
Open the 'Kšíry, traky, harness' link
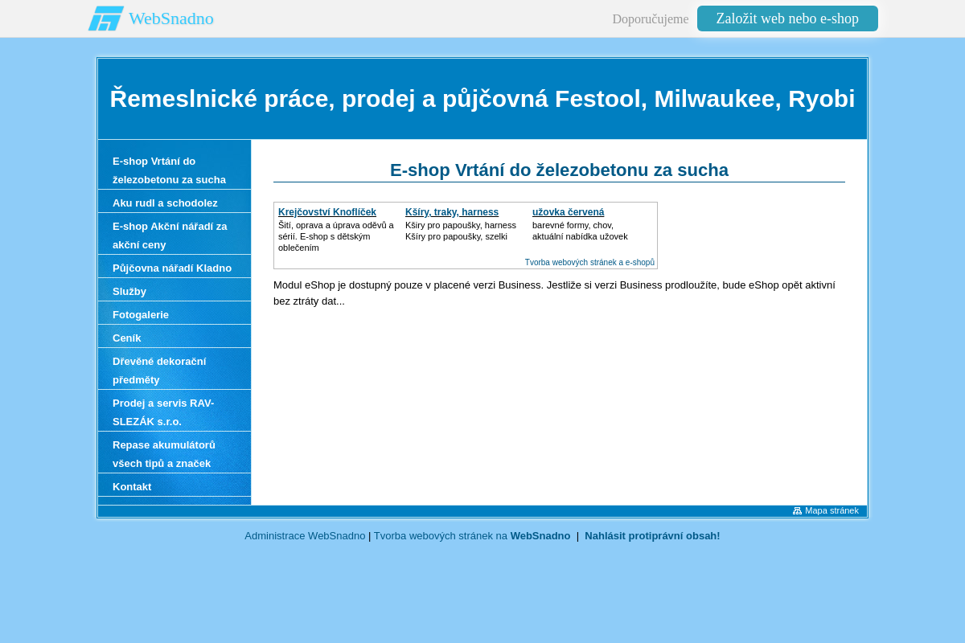[452, 211]
